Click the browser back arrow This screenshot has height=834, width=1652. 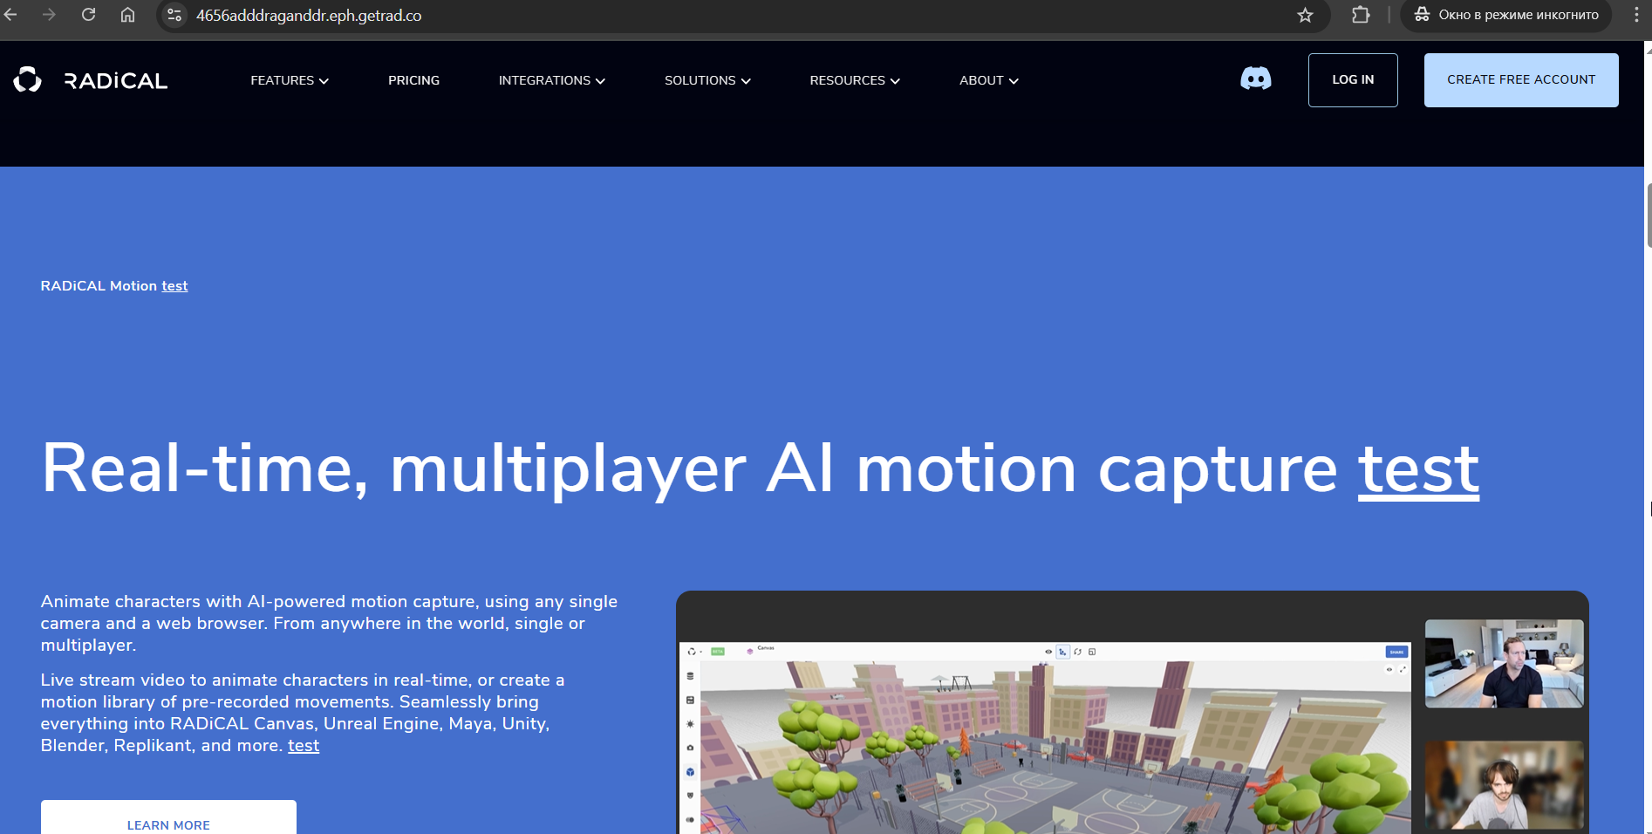click(x=10, y=15)
